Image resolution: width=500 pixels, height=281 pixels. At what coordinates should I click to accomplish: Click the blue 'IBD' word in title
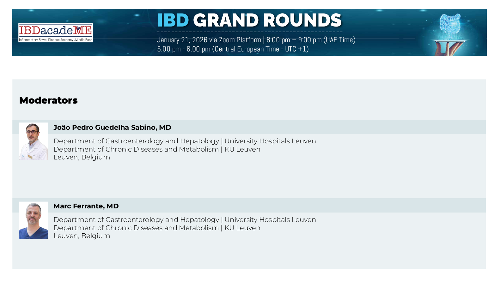tap(173, 21)
